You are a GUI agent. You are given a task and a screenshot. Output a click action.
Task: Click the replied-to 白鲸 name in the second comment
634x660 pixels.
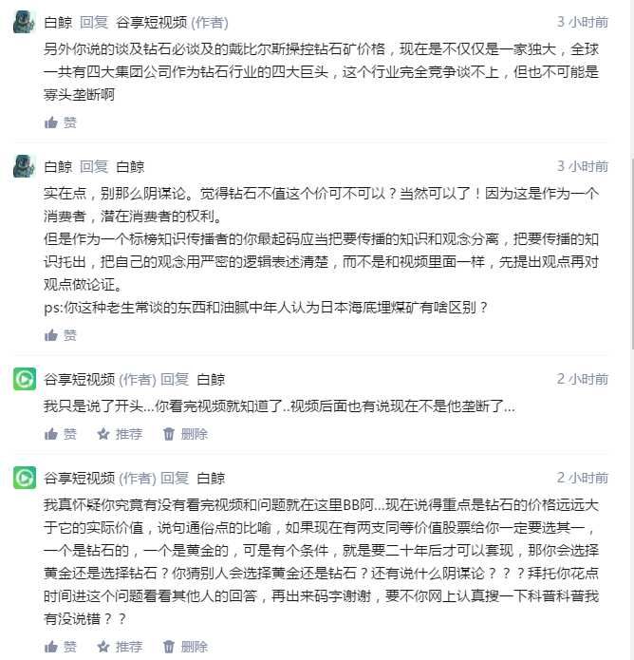click(x=131, y=166)
